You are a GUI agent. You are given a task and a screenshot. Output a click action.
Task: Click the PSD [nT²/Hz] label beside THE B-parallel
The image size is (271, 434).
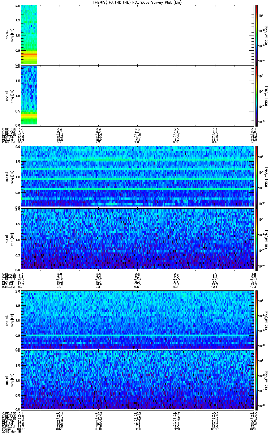[266, 380]
